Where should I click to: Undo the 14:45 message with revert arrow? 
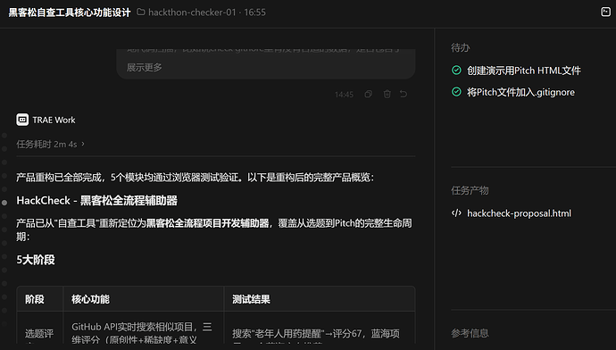point(404,95)
